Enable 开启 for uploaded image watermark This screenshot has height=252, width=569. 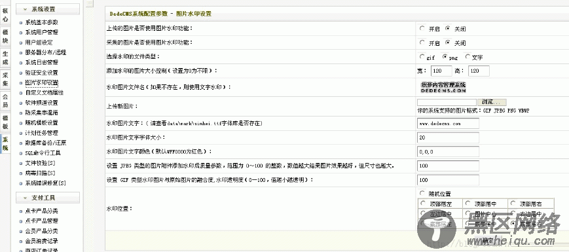pos(422,28)
